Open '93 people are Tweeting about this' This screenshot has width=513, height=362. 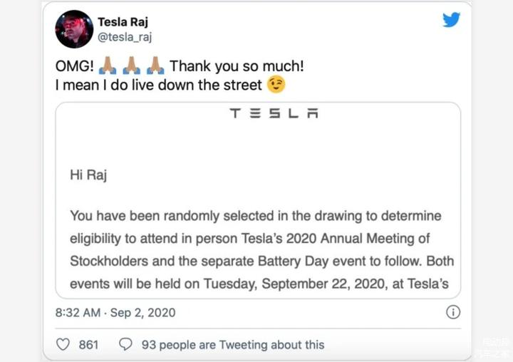click(x=233, y=345)
